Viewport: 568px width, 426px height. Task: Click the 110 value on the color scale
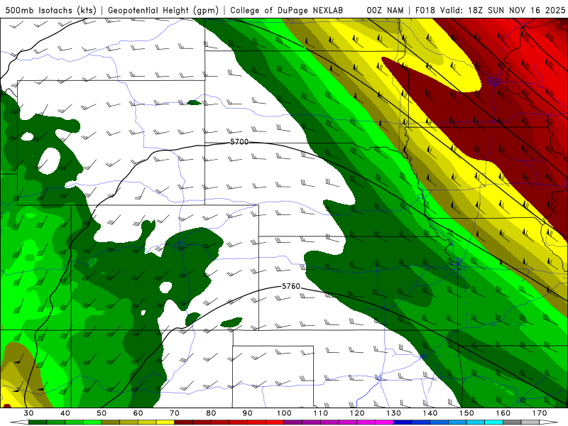(321, 413)
